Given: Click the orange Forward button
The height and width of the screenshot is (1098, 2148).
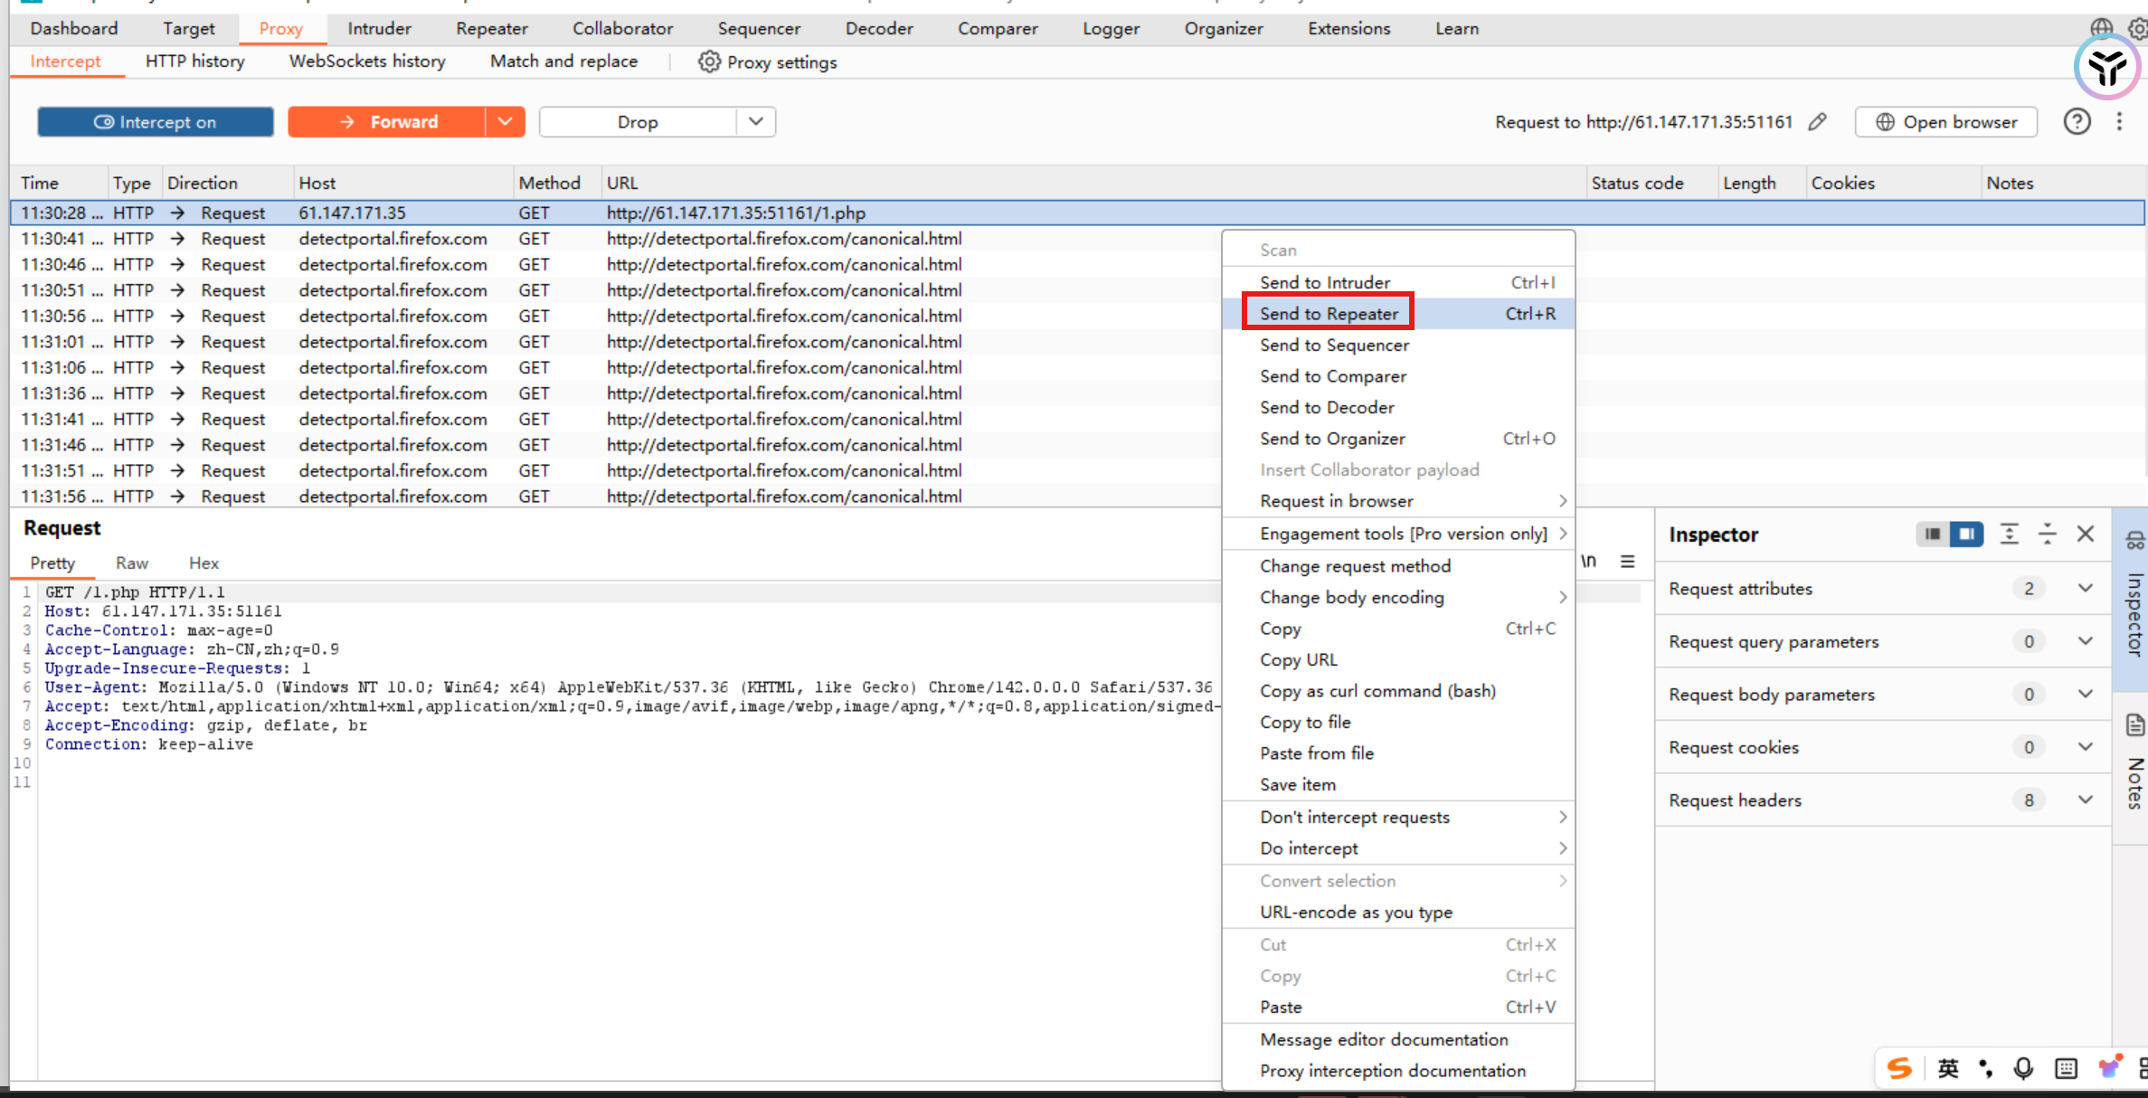Looking at the screenshot, I should [x=387, y=121].
